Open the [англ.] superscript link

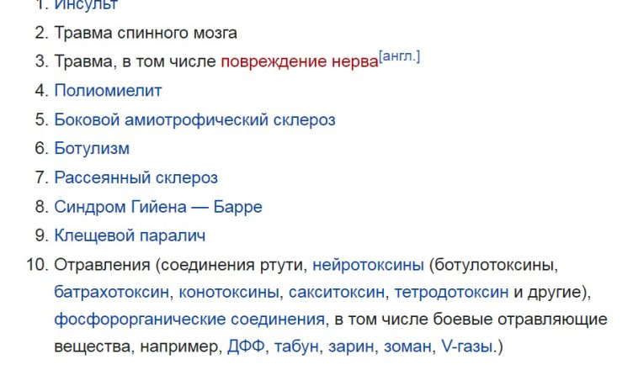[x=399, y=56]
